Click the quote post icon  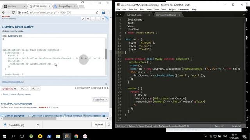[103, 19]
